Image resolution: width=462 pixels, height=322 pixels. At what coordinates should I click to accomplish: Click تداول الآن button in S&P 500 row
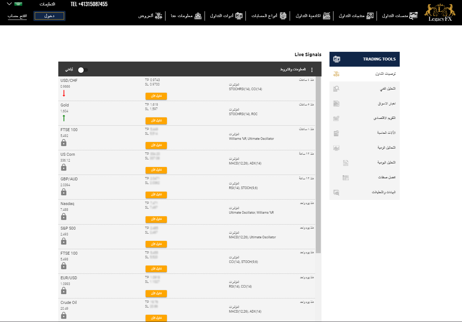(156, 244)
